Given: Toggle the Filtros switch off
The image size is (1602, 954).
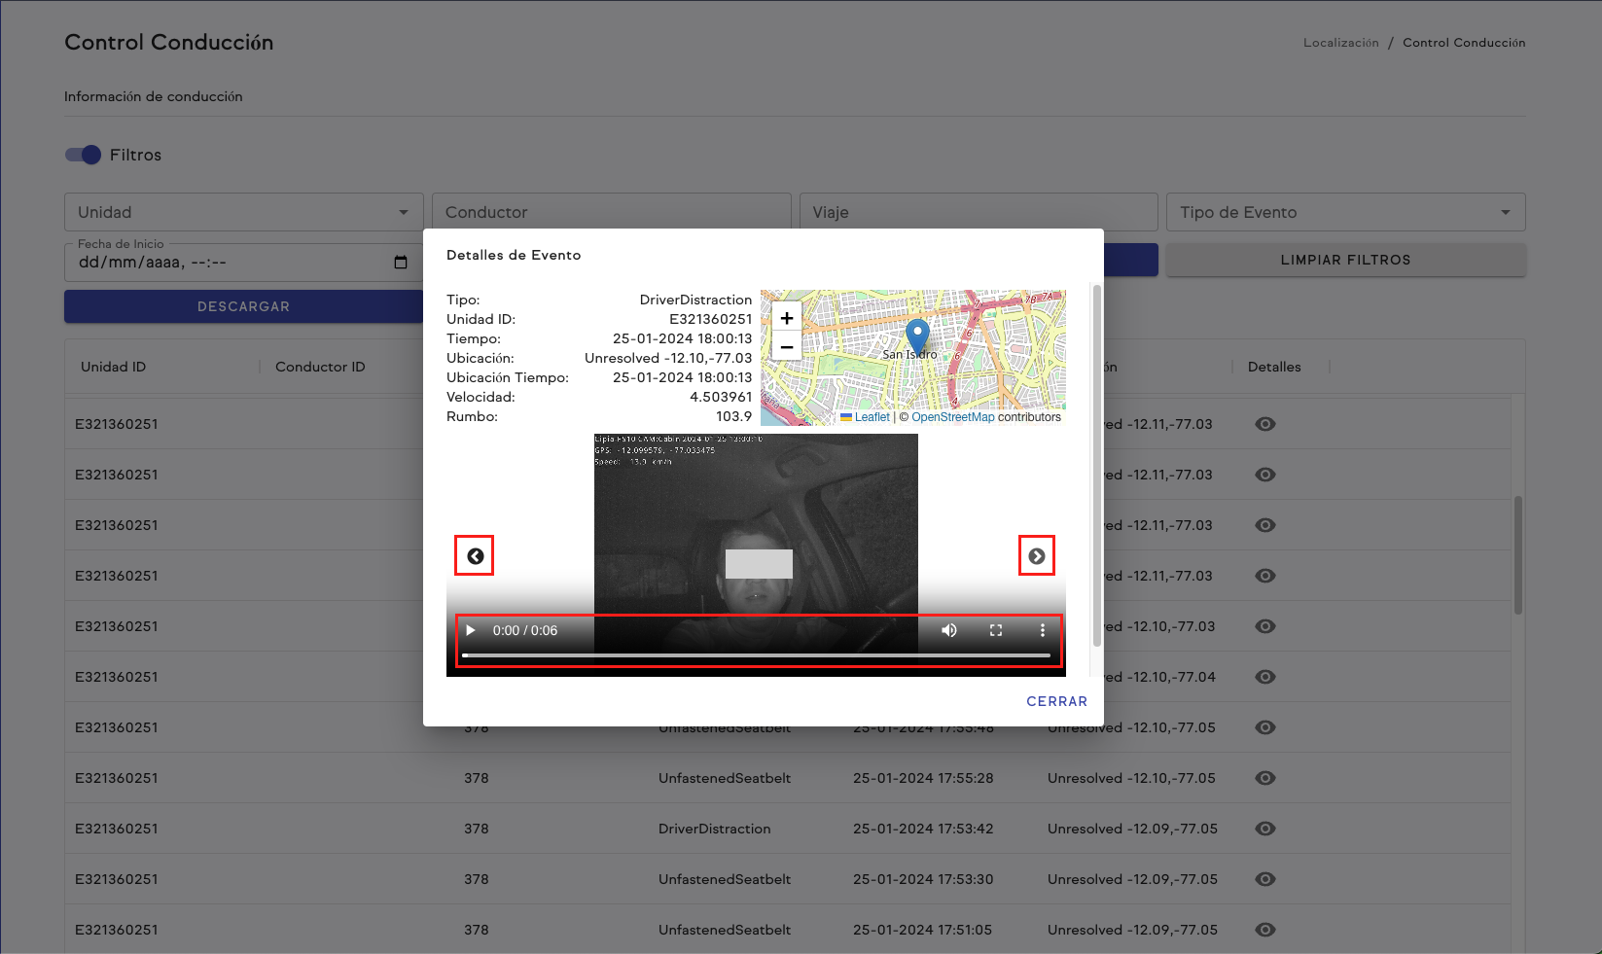Looking at the screenshot, I should click(x=83, y=155).
